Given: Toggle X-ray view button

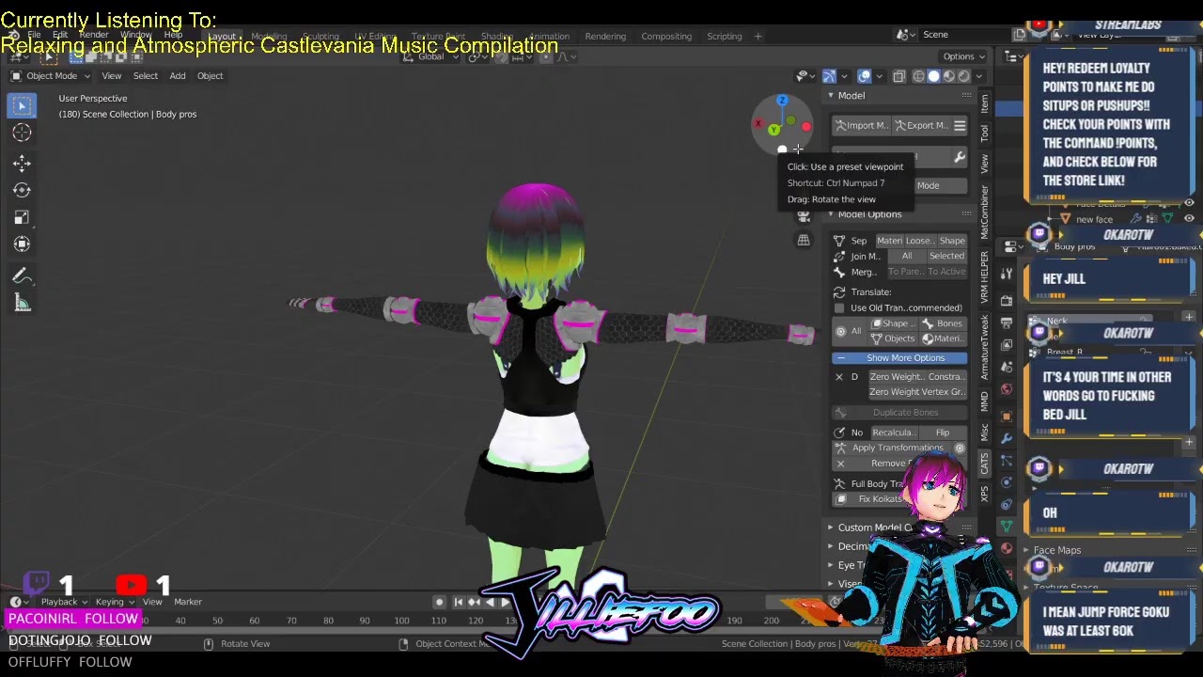Looking at the screenshot, I should [898, 76].
